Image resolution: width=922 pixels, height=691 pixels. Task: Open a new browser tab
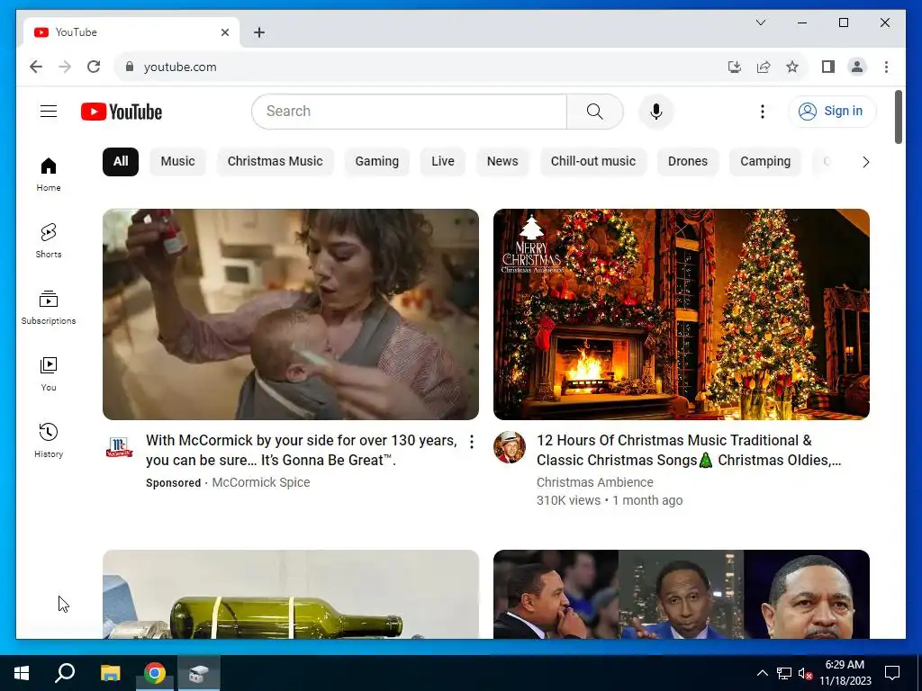[259, 32]
